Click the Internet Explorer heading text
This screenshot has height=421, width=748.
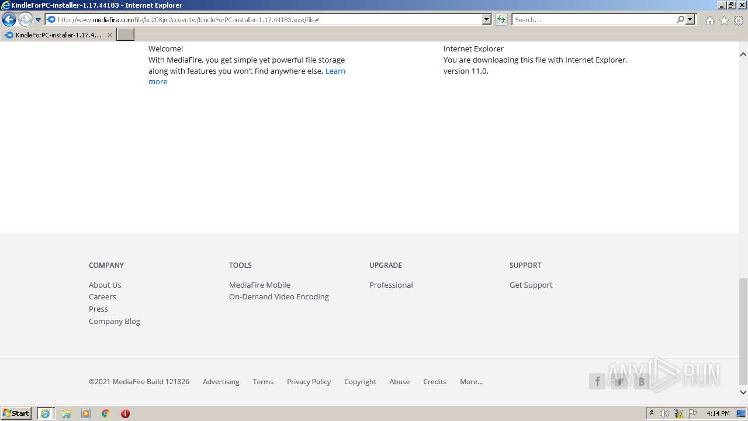coord(473,49)
